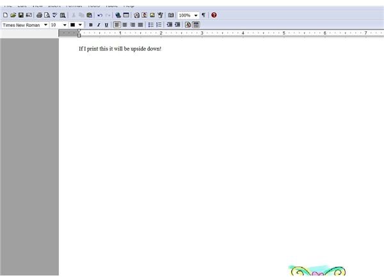Toggle italic formatting

[99, 25]
